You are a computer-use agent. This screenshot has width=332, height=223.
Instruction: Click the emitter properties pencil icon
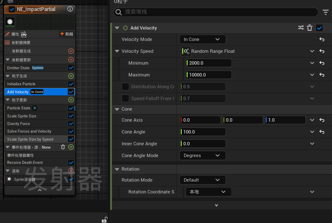click(8, 34)
